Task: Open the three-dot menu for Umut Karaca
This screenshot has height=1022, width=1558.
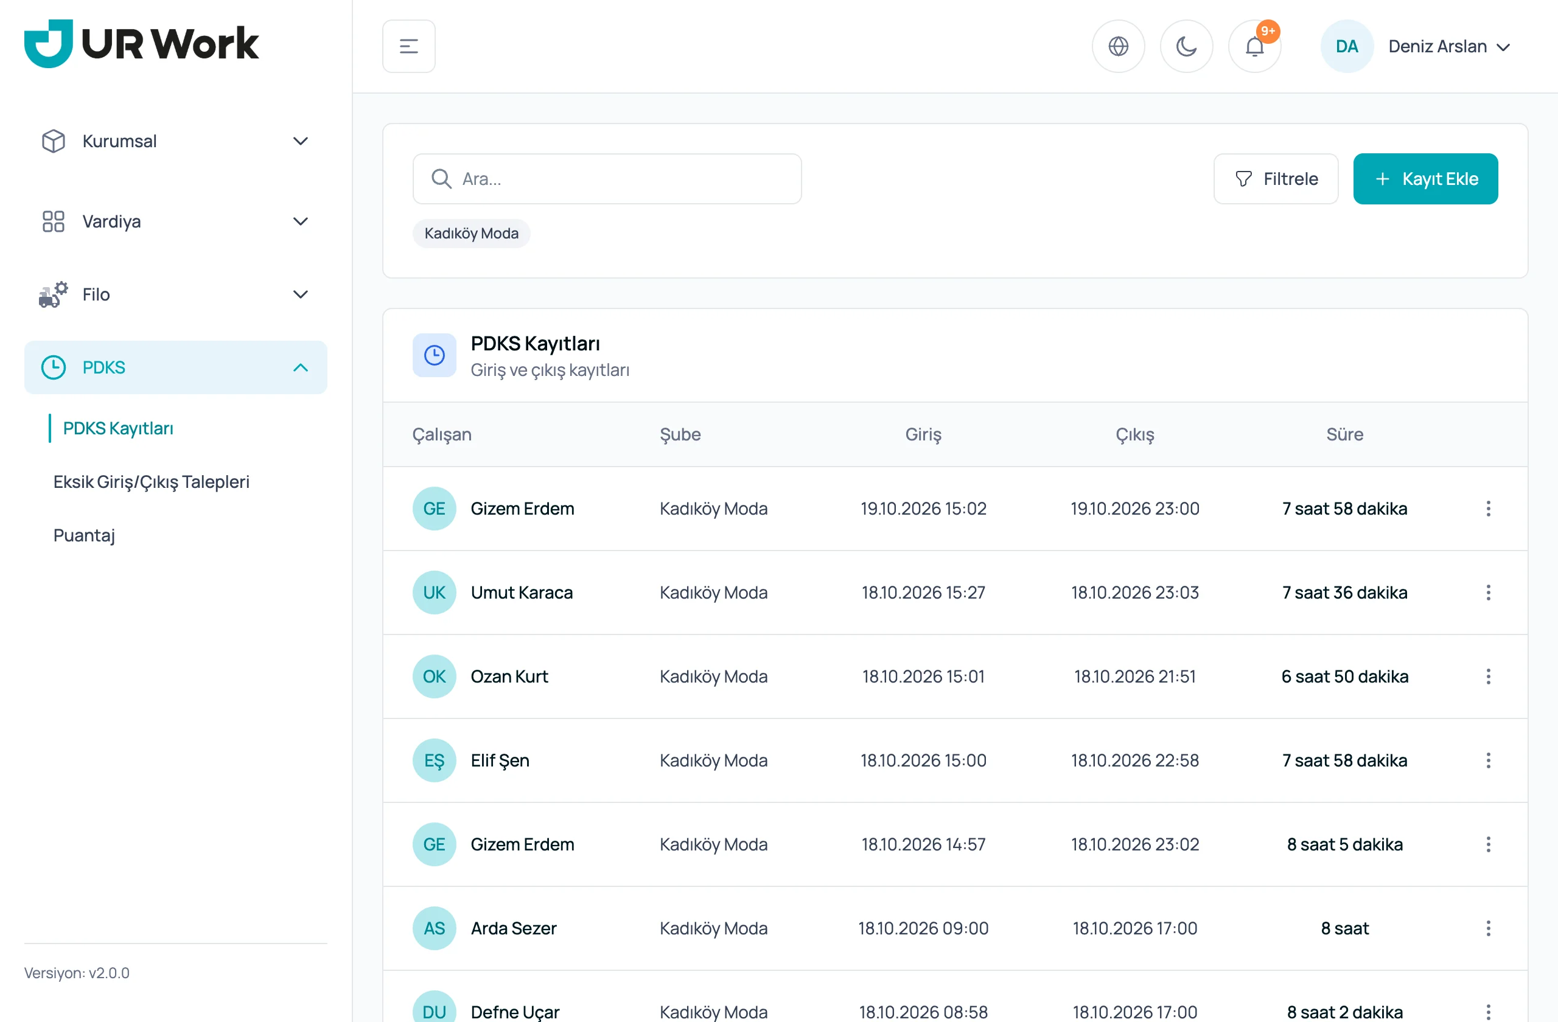Action: point(1488,592)
